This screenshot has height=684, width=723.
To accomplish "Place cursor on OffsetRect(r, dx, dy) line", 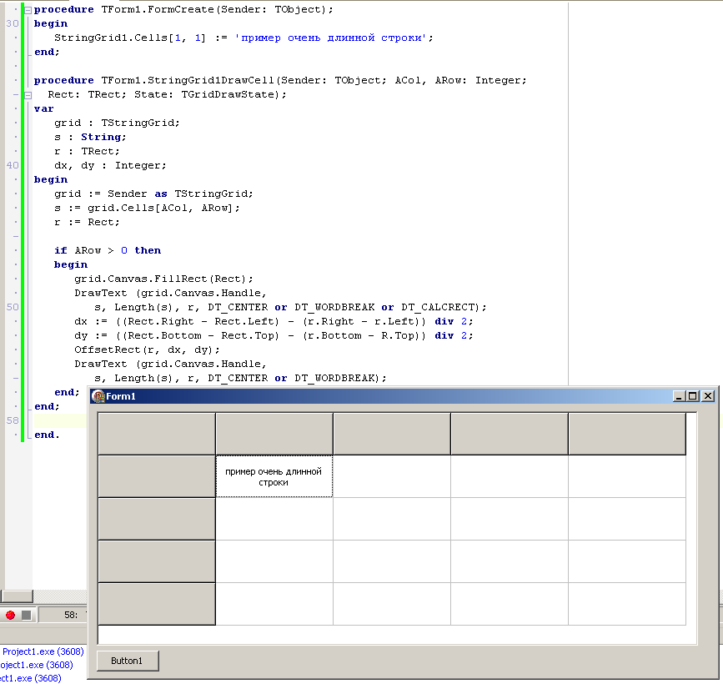I will click(x=146, y=350).
